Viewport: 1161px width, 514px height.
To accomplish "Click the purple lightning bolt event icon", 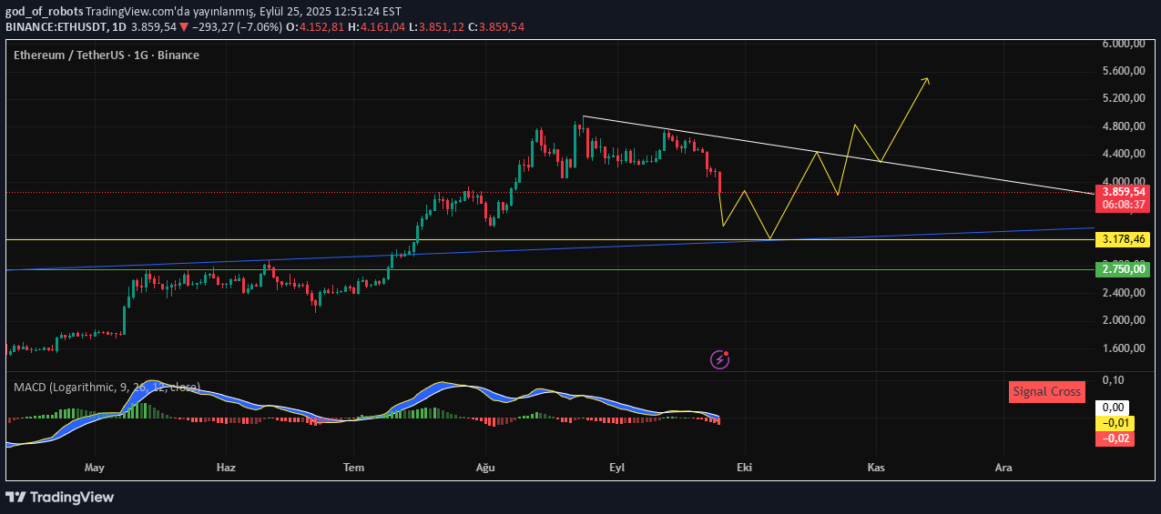I will pyautogui.click(x=719, y=359).
